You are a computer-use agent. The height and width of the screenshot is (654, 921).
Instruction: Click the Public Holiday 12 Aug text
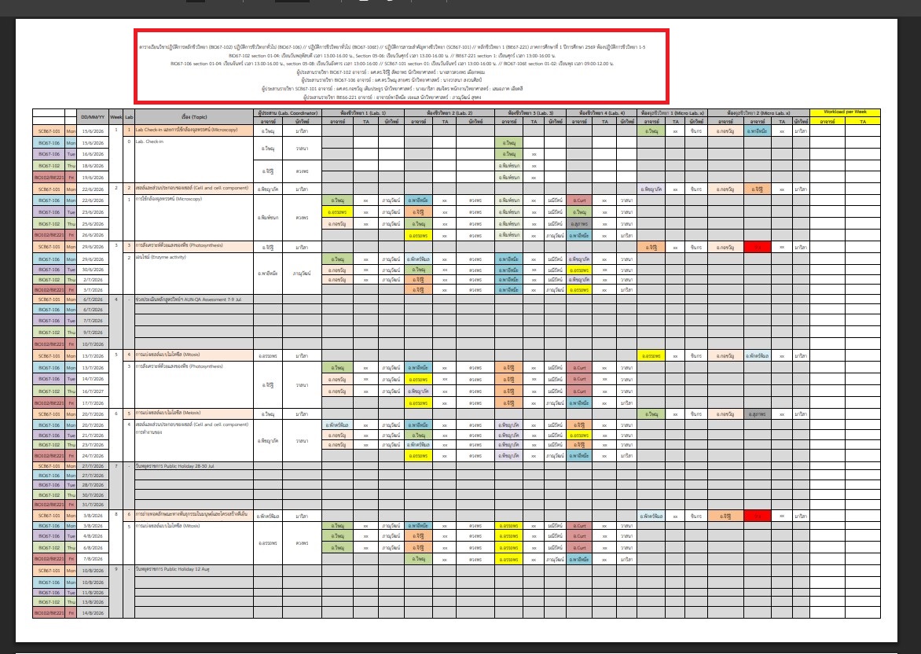point(172,569)
